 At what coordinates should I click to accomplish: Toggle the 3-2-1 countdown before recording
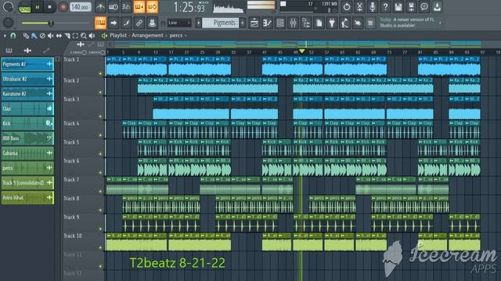pyautogui.click(x=126, y=7)
